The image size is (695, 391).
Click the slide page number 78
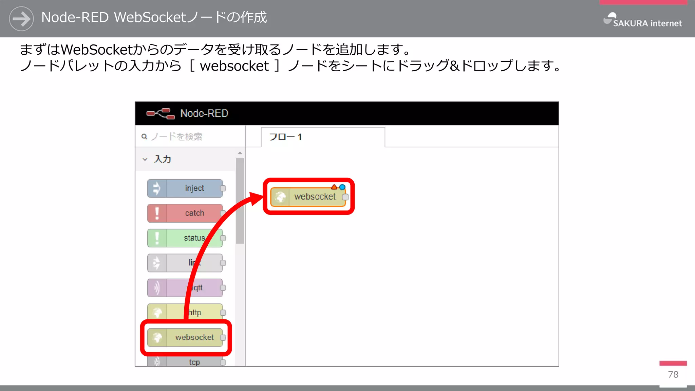(x=673, y=374)
